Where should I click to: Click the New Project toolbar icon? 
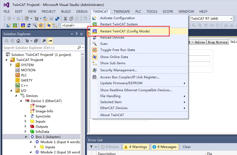26,19
